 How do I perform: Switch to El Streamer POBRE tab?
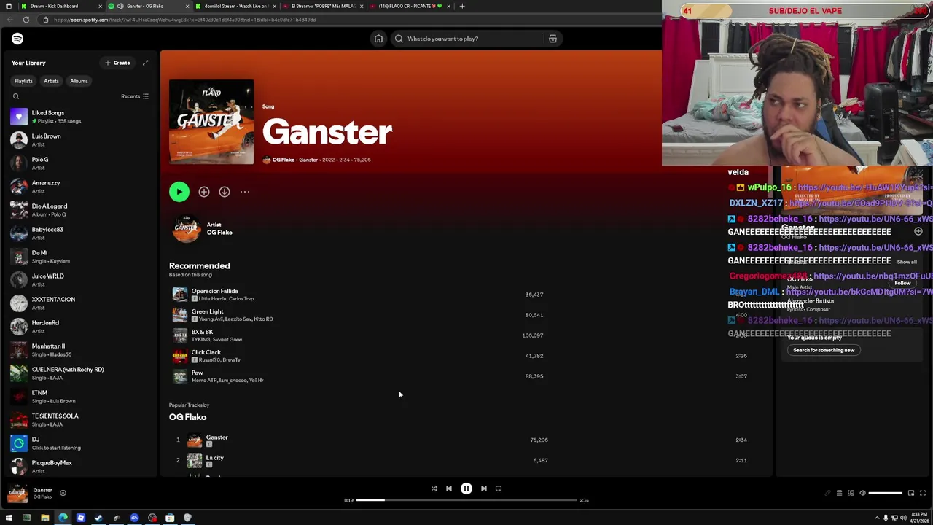pos(322,6)
